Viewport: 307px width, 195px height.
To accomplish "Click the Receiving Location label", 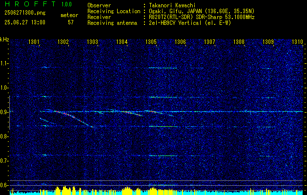I will point(114,11).
